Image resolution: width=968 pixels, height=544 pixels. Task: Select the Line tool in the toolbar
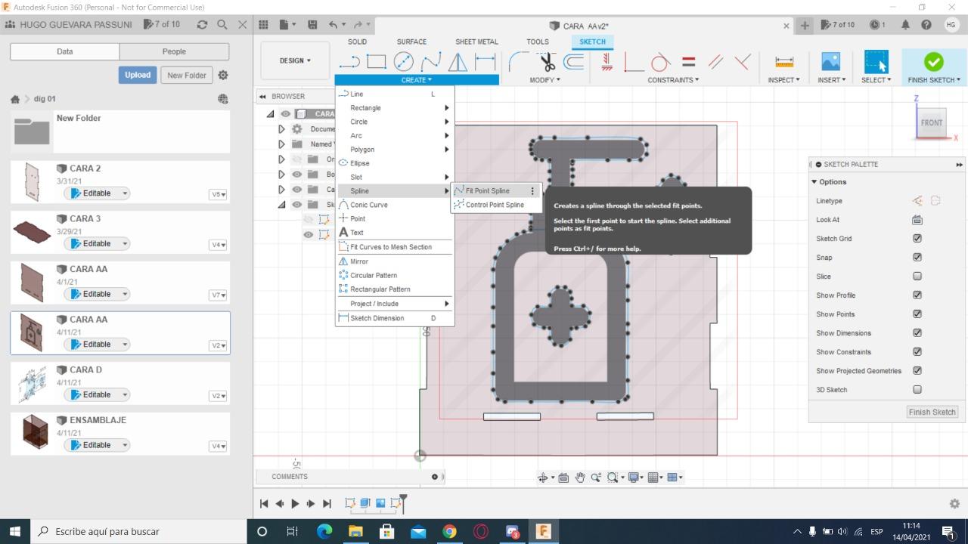coord(349,62)
